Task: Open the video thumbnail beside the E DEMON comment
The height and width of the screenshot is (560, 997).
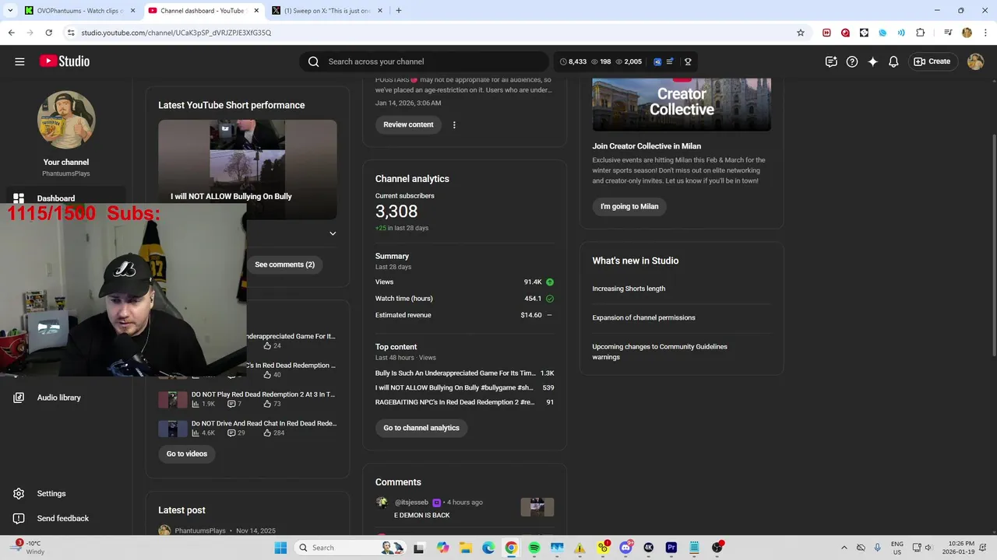Action: [537, 507]
